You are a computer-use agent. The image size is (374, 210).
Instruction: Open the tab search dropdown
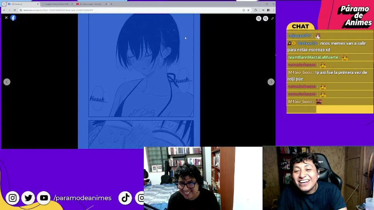point(4,4)
